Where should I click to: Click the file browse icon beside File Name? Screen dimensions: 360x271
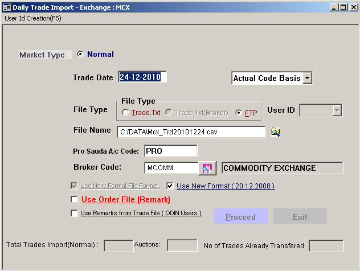tap(276, 132)
